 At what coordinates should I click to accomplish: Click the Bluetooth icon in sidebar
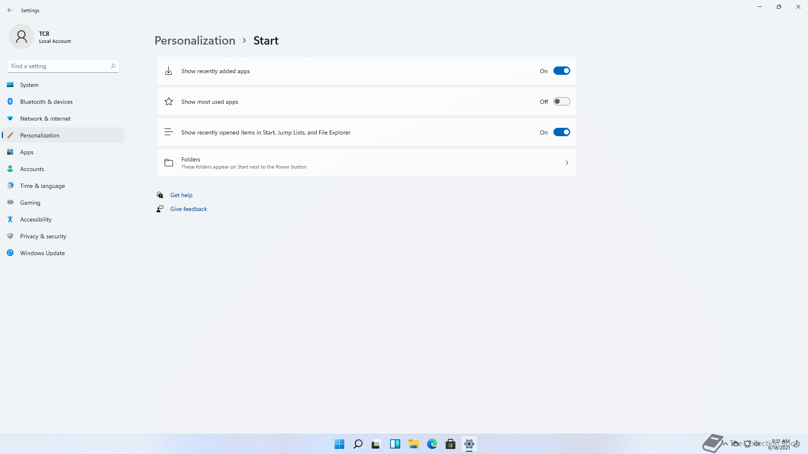coord(10,102)
